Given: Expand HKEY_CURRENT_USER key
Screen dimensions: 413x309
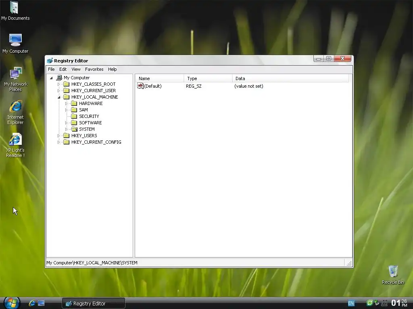Looking at the screenshot, I should click(x=58, y=91).
